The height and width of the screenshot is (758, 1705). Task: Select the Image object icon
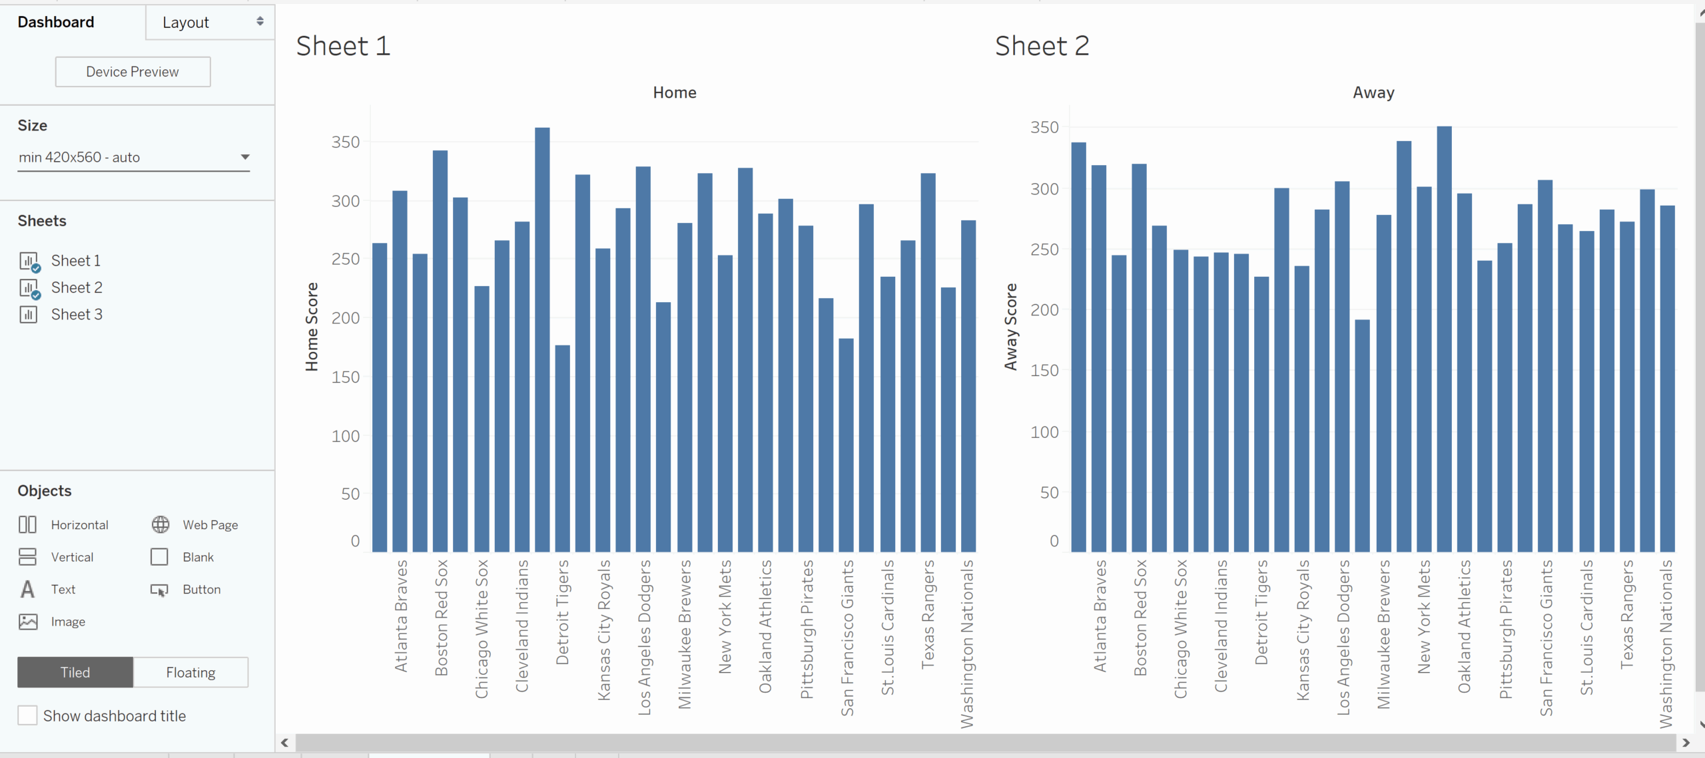coord(28,621)
